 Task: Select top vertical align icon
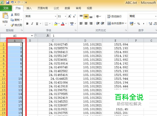pos(81,16)
